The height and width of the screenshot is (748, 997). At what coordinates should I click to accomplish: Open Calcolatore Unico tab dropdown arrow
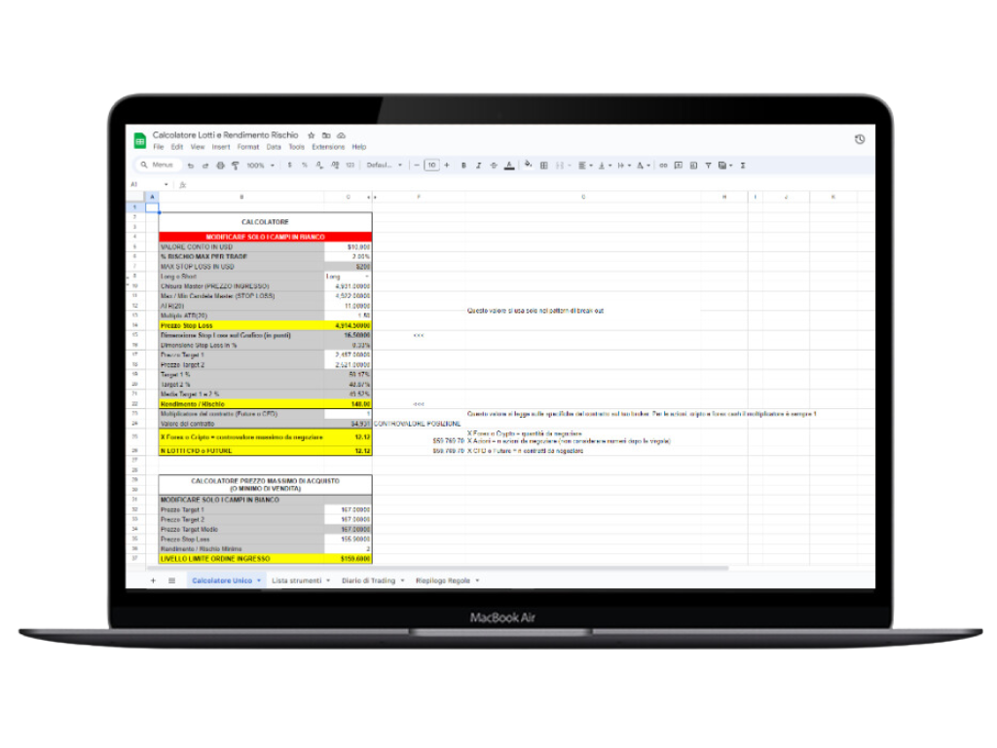click(259, 580)
